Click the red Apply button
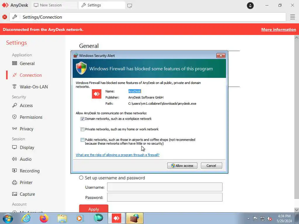299x224 pixels. (x=94, y=209)
